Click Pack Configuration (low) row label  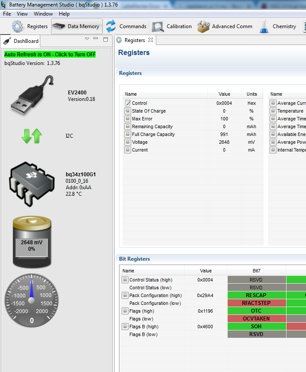coord(155,303)
